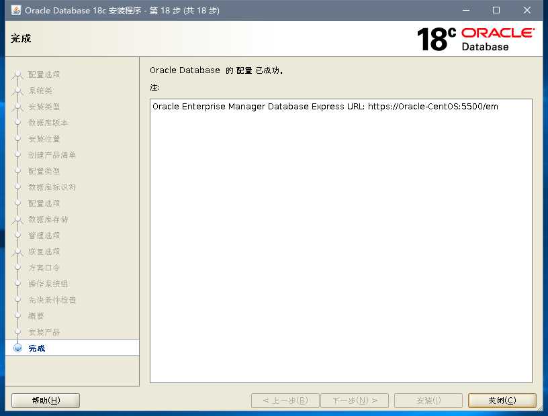Select the 配置类型 step in sidebar
This screenshot has width=548, height=416.
pos(44,171)
